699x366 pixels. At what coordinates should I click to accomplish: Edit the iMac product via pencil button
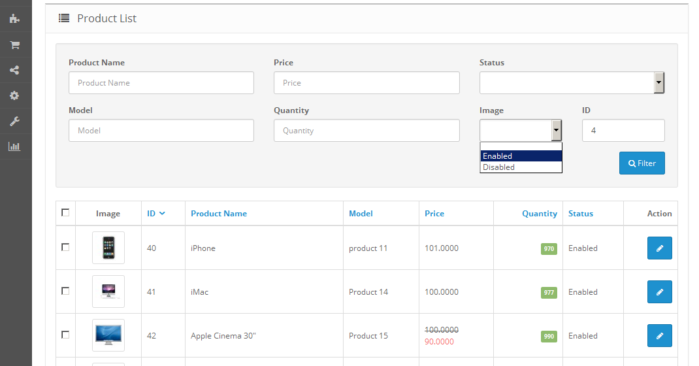[x=659, y=292]
